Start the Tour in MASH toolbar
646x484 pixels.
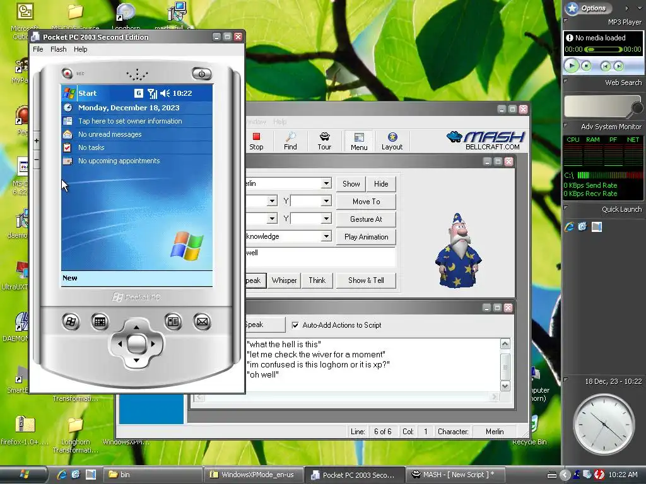click(x=324, y=141)
